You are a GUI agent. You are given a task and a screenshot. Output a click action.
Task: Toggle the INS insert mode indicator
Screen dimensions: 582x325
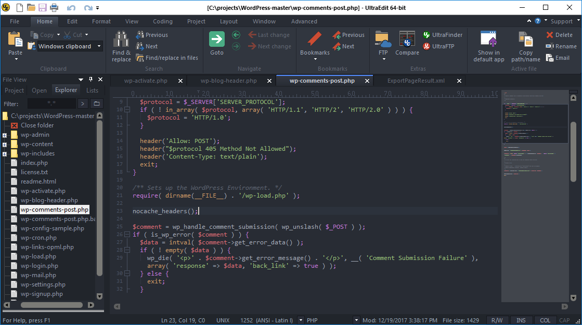click(x=521, y=320)
